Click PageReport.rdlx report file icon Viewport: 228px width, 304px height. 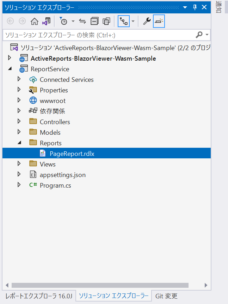pos(43,153)
